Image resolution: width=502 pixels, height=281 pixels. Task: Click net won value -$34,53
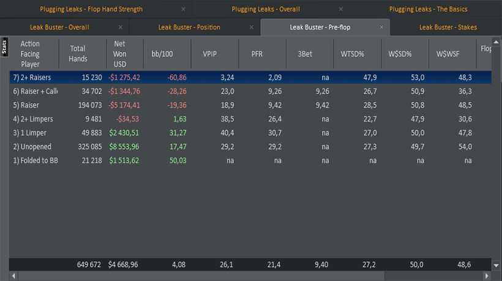(x=127, y=119)
